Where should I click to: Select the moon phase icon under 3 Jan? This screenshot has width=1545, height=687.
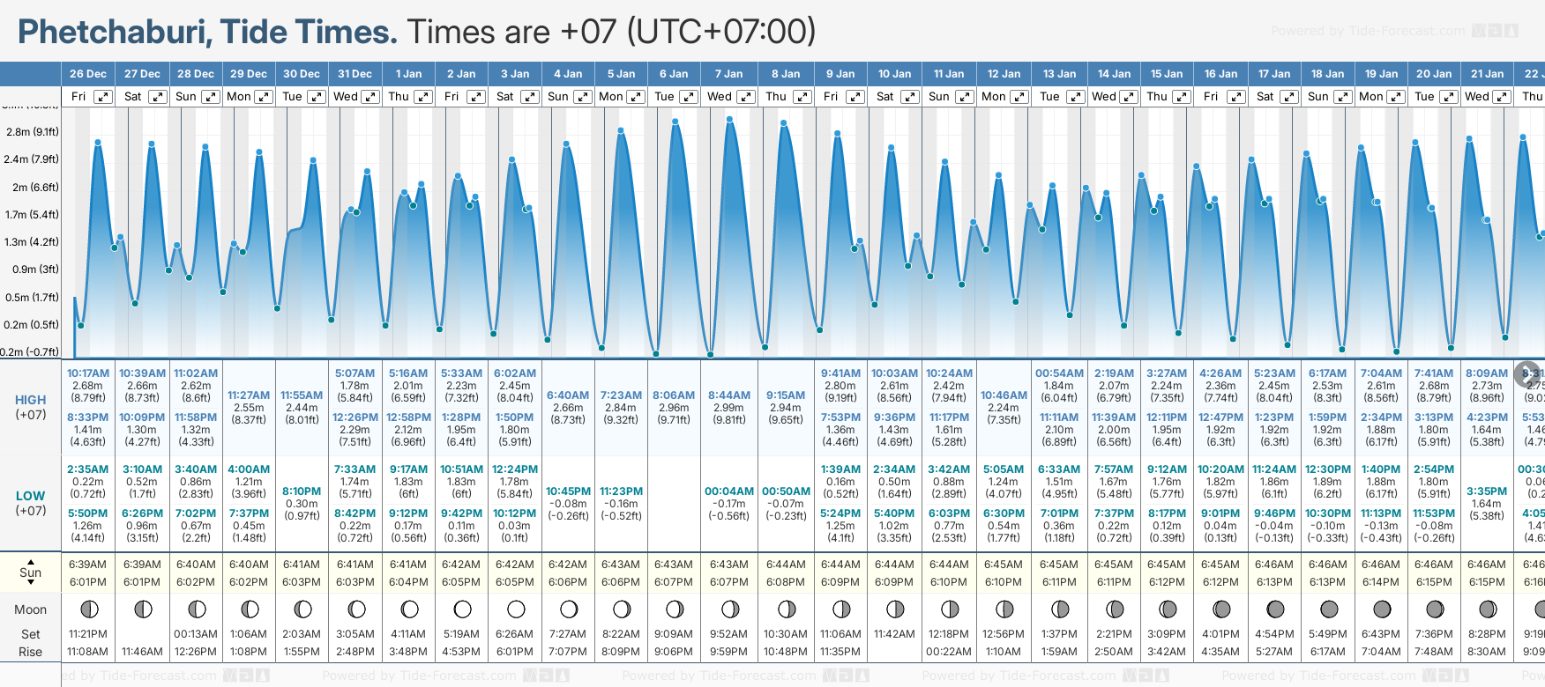click(516, 609)
